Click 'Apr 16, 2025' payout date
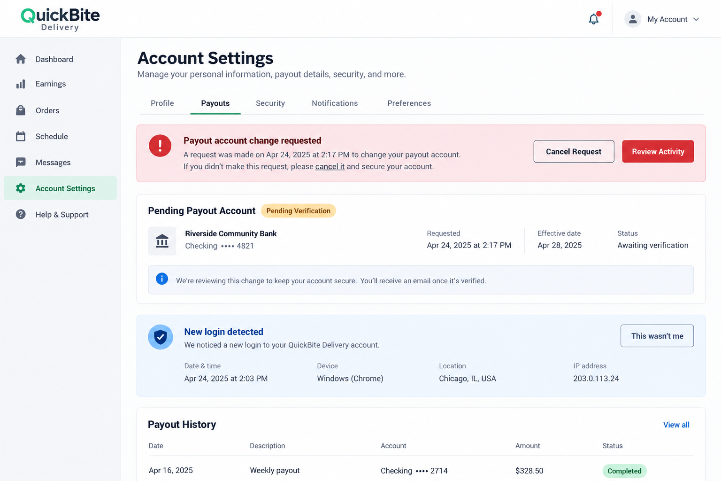 click(171, 470)
